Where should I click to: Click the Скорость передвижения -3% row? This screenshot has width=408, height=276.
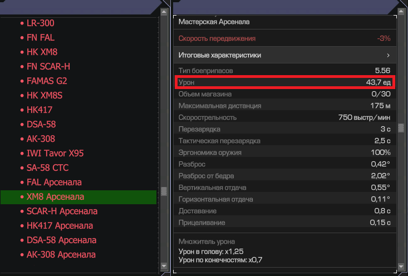pyautogui.click(x=285, y=38)
